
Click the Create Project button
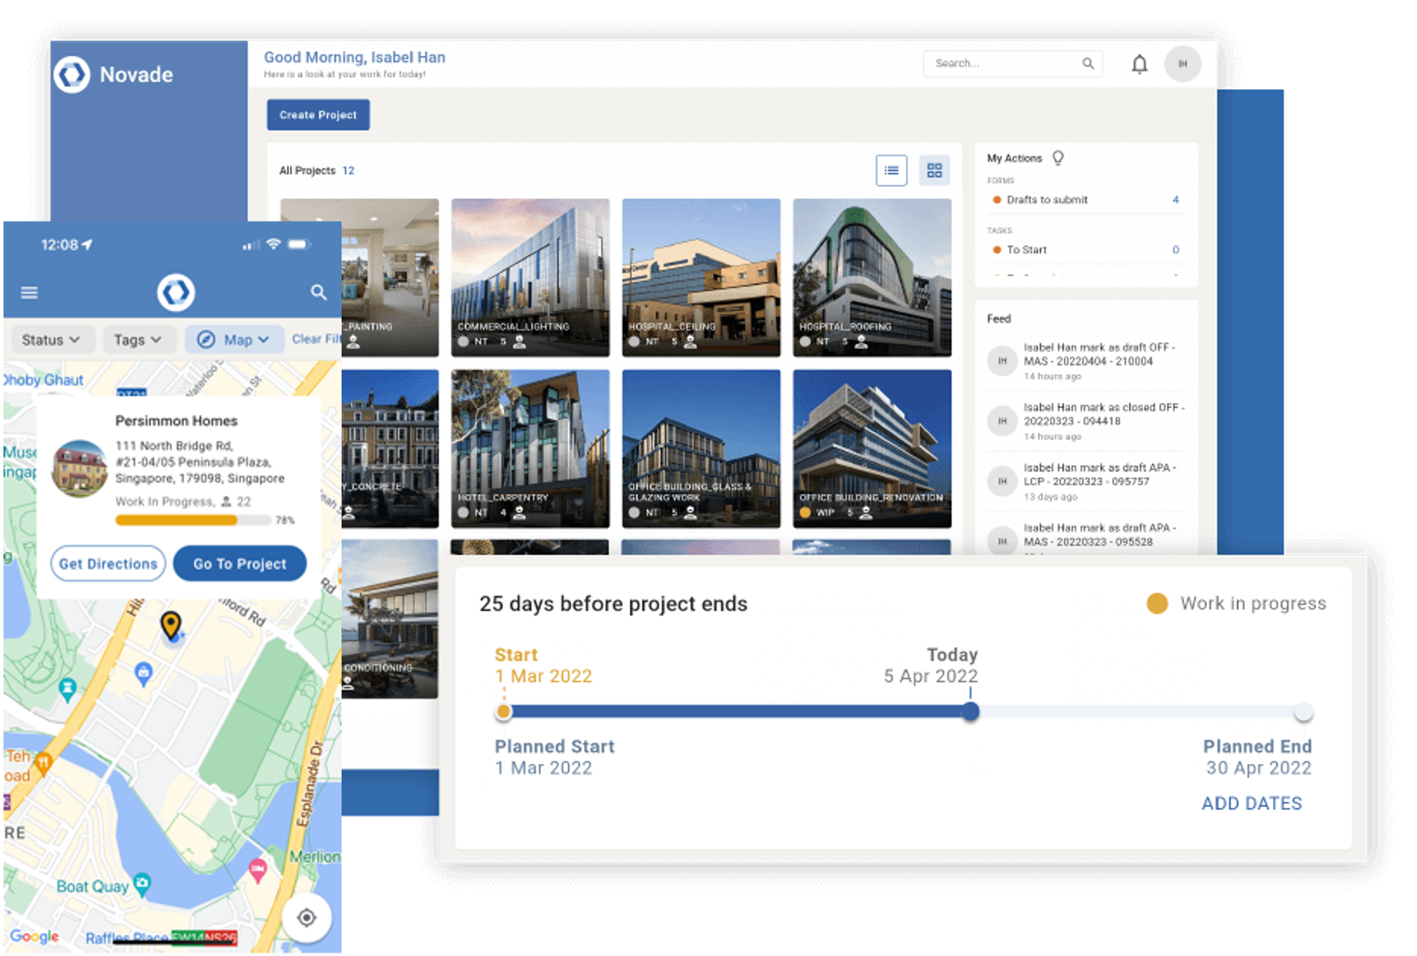pos(318,114)
